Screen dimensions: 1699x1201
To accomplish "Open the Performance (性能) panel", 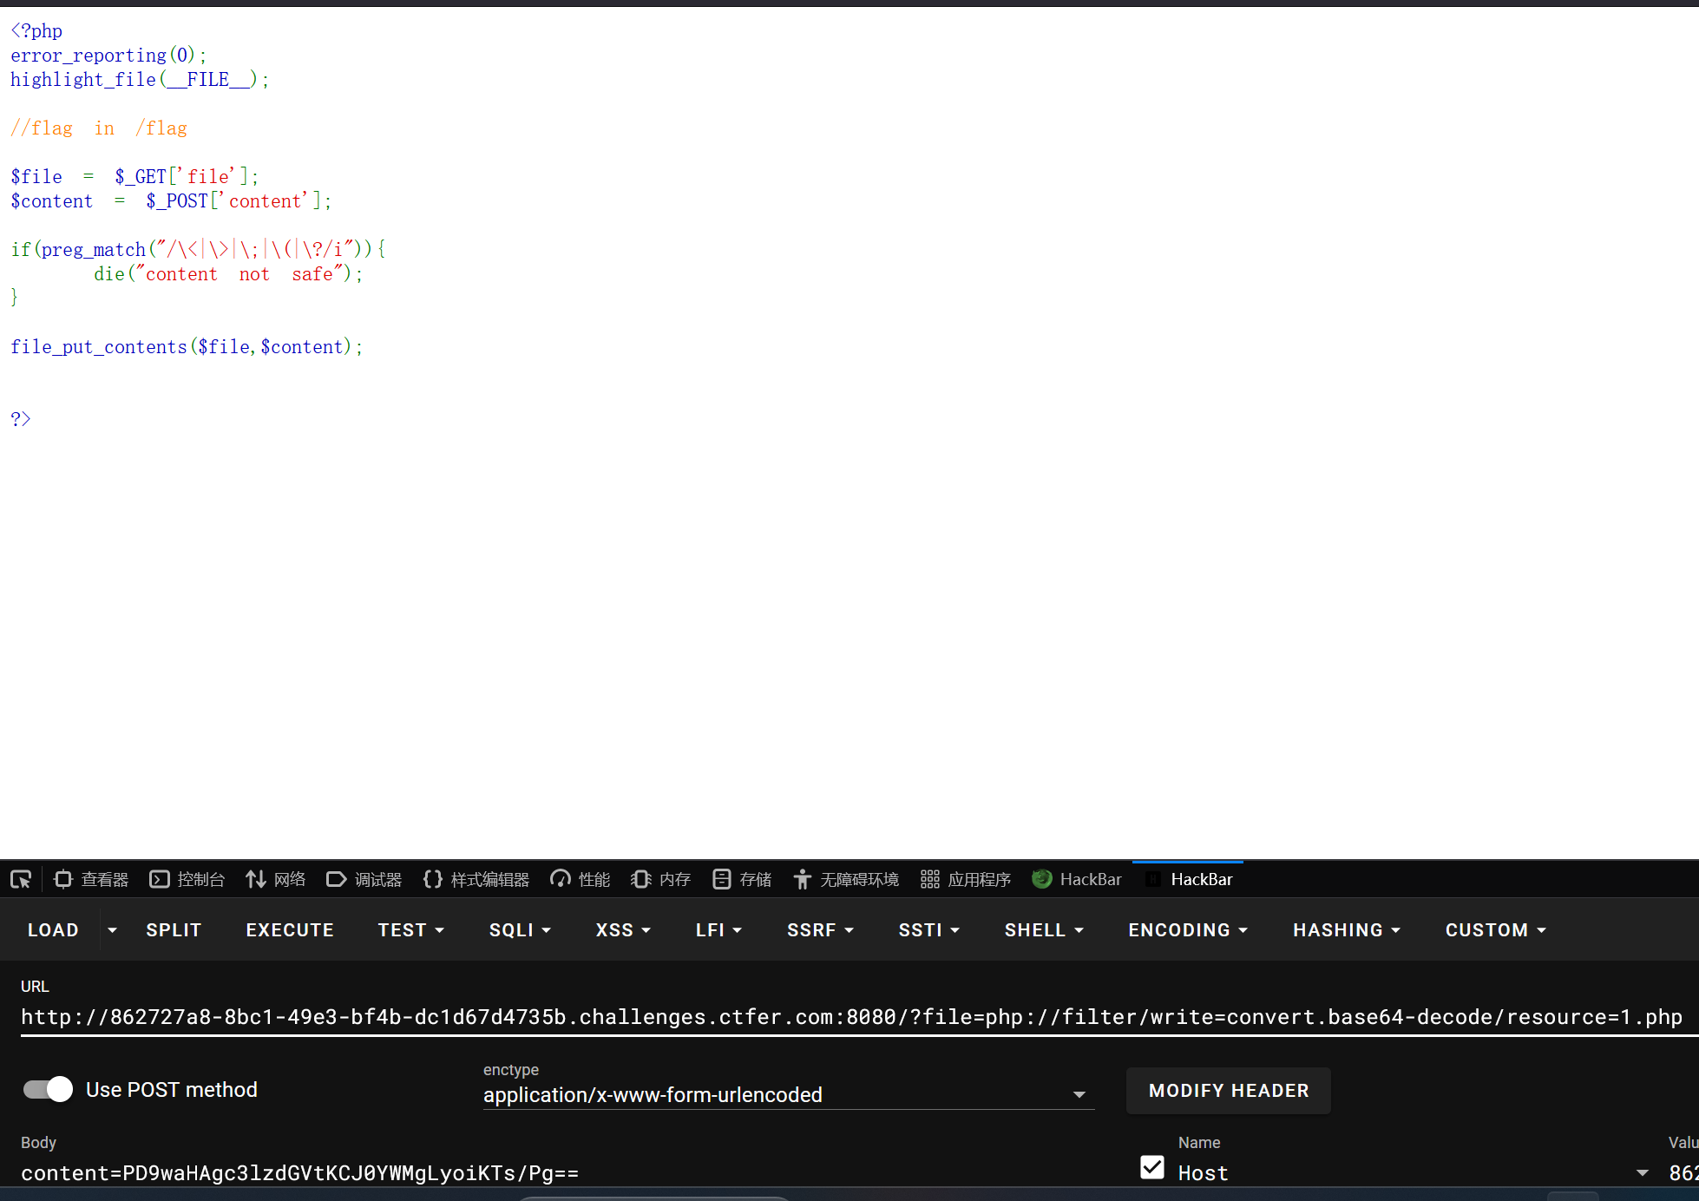I will (581, 879).
